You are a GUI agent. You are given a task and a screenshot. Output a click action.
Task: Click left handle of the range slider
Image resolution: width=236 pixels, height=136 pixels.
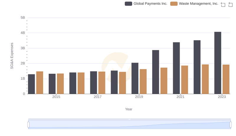tap(28, 124)
